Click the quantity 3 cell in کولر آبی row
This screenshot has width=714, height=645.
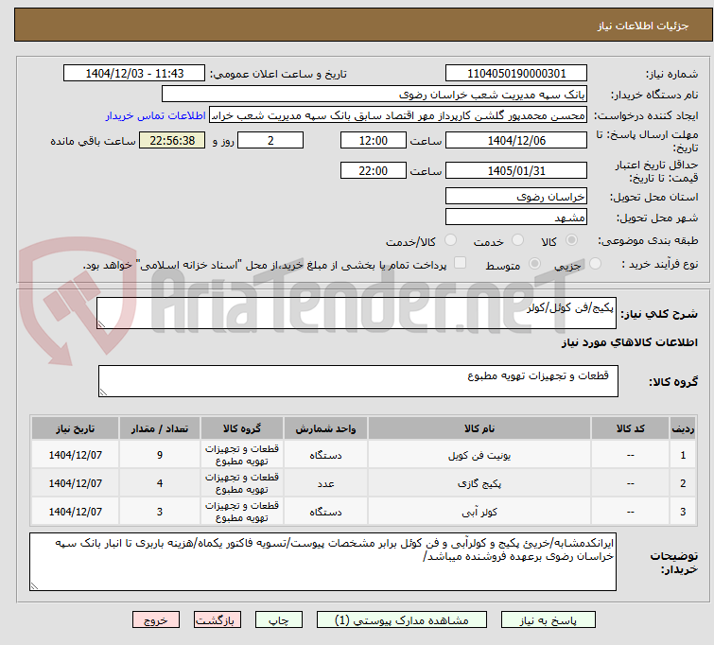(x=160, y=512)
